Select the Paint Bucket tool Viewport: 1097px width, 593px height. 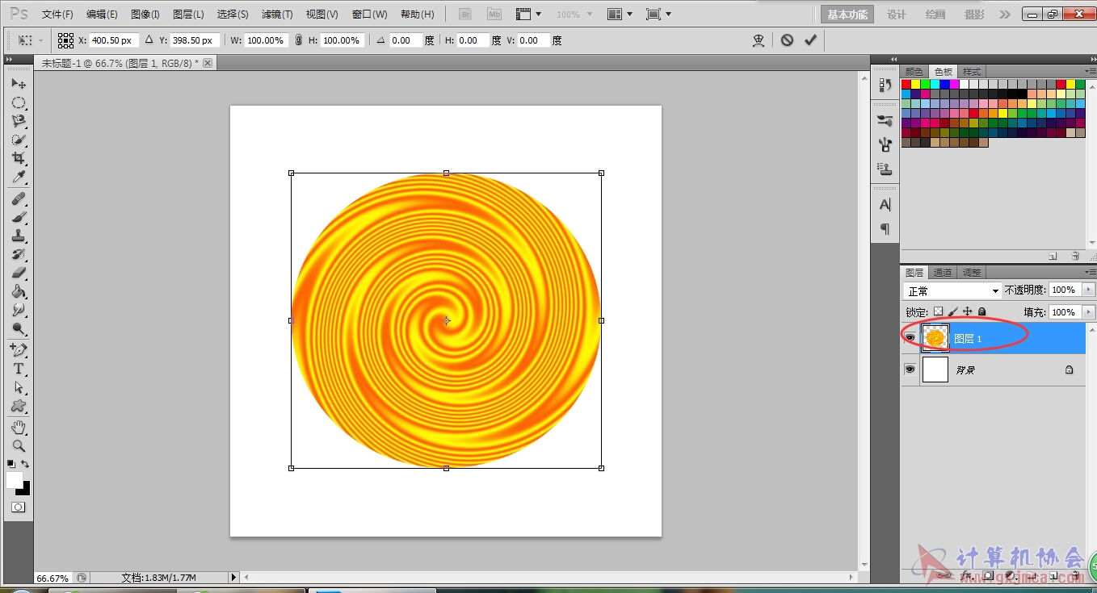pos(19,291)
